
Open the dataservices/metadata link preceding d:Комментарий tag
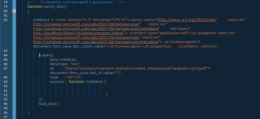coord(95,42)
